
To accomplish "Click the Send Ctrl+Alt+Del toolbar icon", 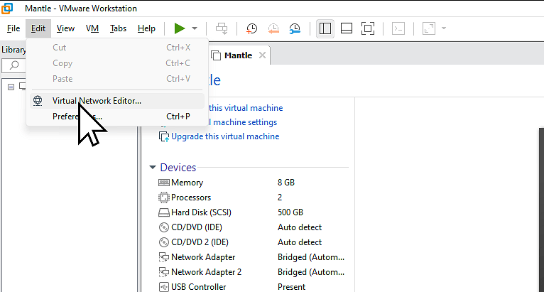I will coord(222,28).
